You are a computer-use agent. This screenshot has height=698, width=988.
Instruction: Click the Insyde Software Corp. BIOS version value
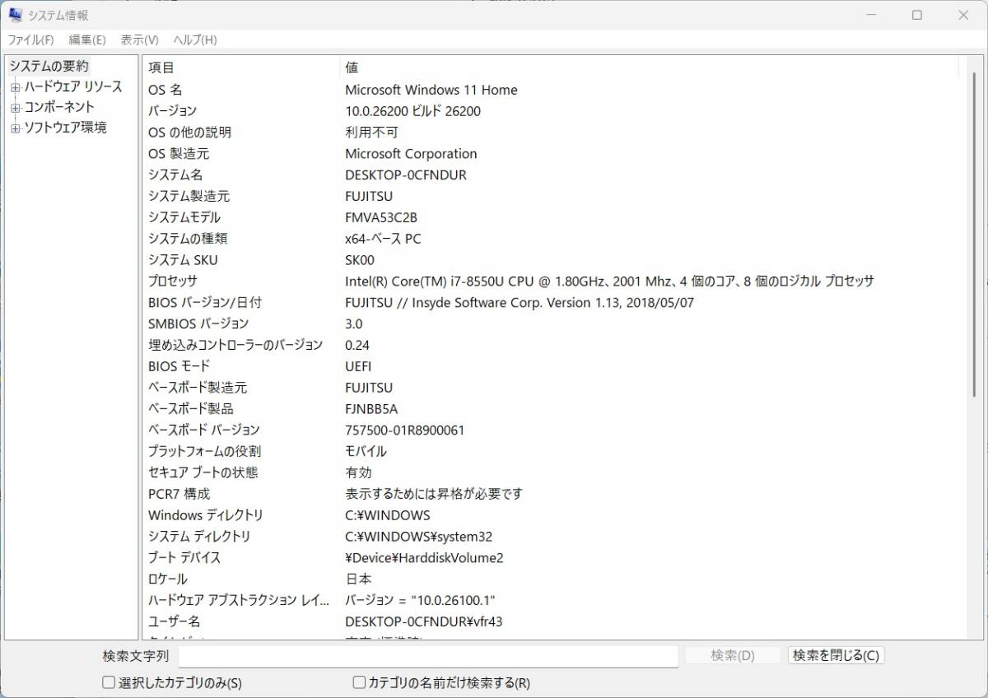click(x=520, y=303)
